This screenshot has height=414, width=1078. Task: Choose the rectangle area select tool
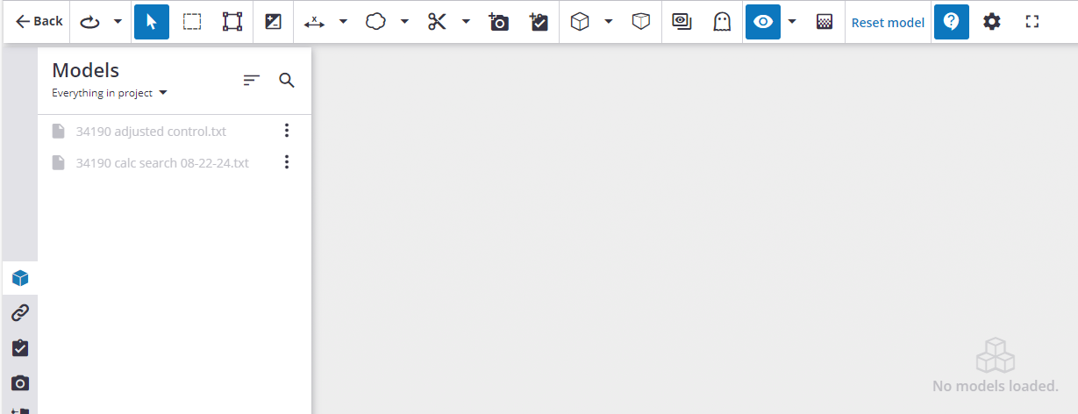[x=192, y=22]
